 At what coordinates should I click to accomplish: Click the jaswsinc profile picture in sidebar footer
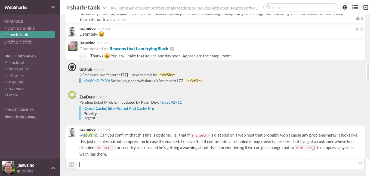9,168
